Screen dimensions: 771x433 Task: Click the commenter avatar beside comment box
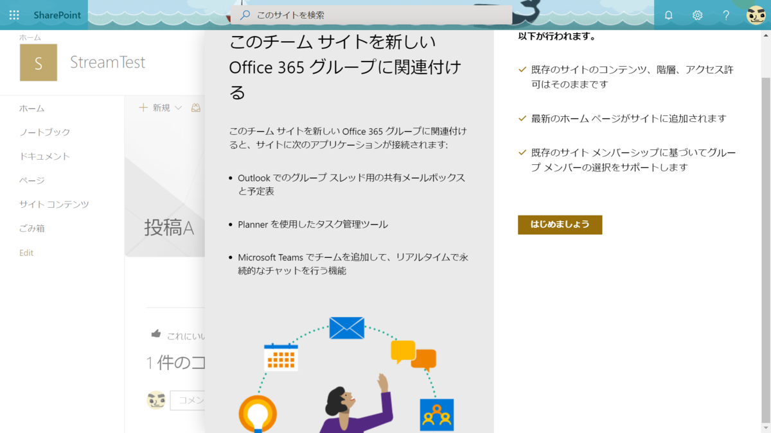point(156,400)
